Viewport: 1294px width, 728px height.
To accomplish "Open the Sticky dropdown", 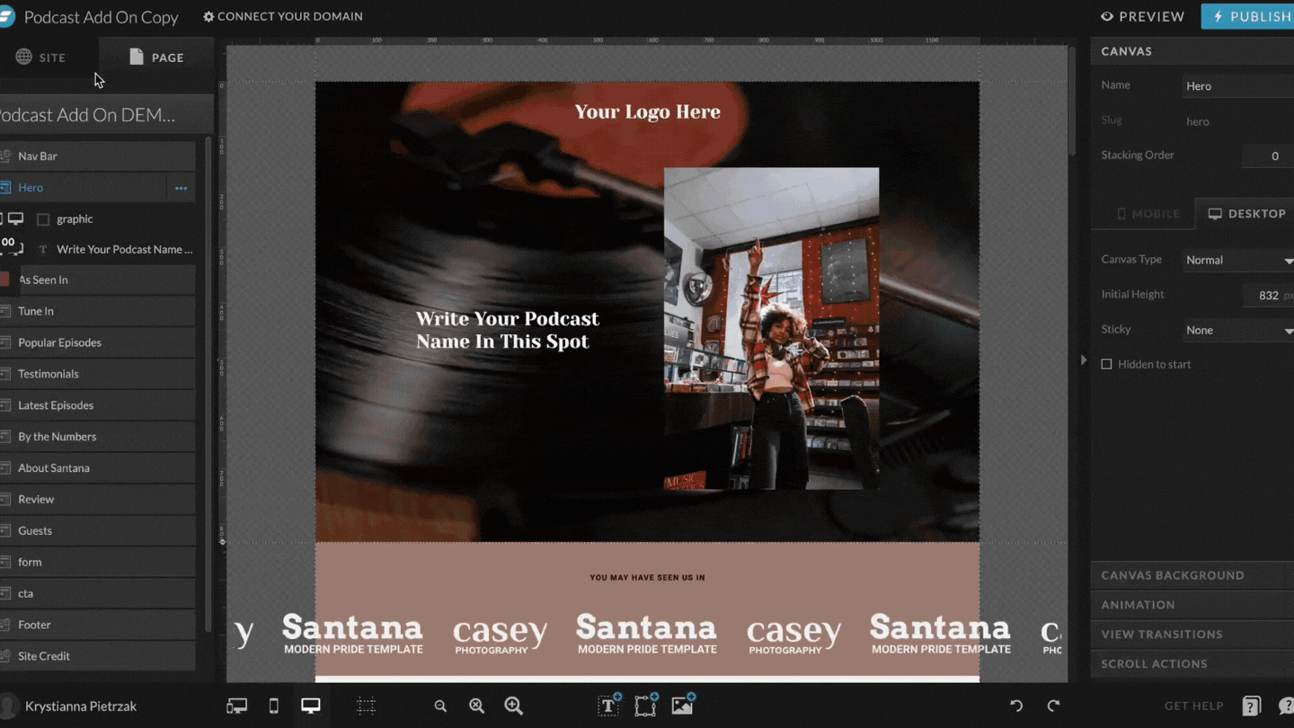I will pos(1238,330).
